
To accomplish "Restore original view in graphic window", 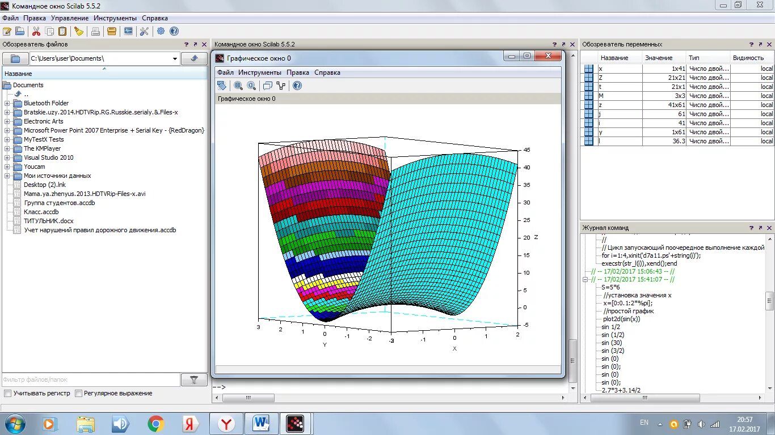I will (251, 86).
